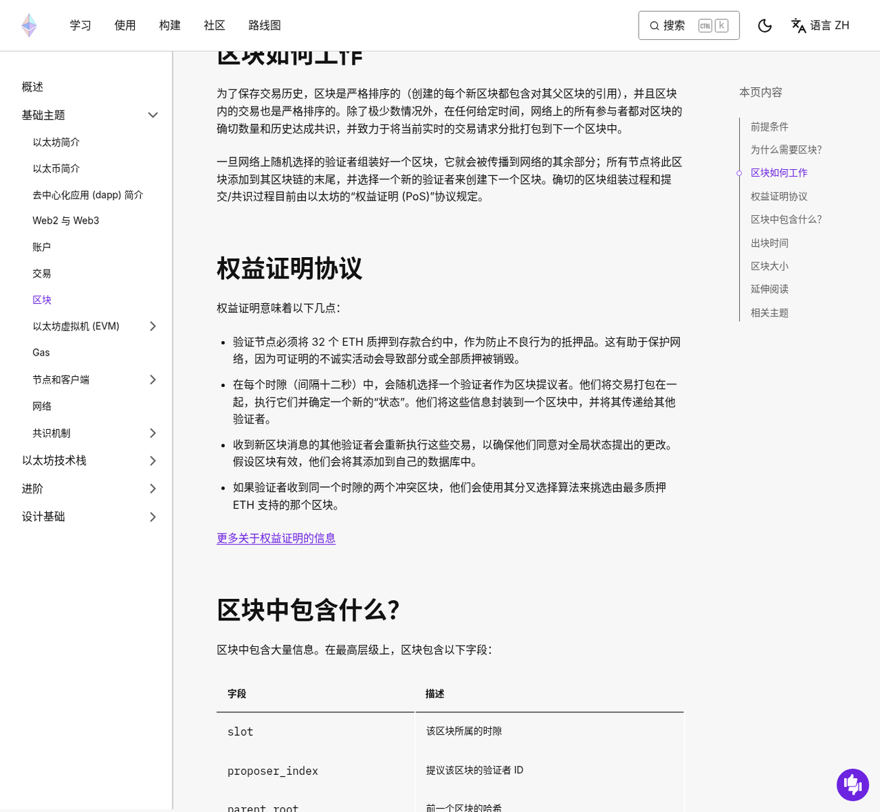Jump to 权益证明协议 in contents
This screenshot has height=812, width=880.
pos(779,196)
